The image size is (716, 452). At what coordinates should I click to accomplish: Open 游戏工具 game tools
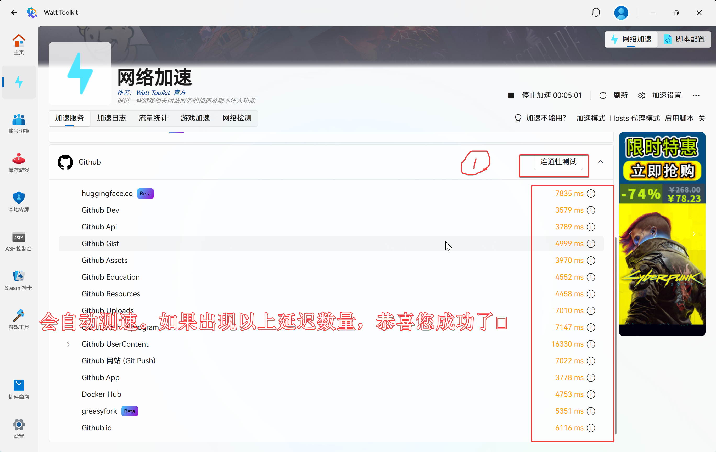point(19,320)
